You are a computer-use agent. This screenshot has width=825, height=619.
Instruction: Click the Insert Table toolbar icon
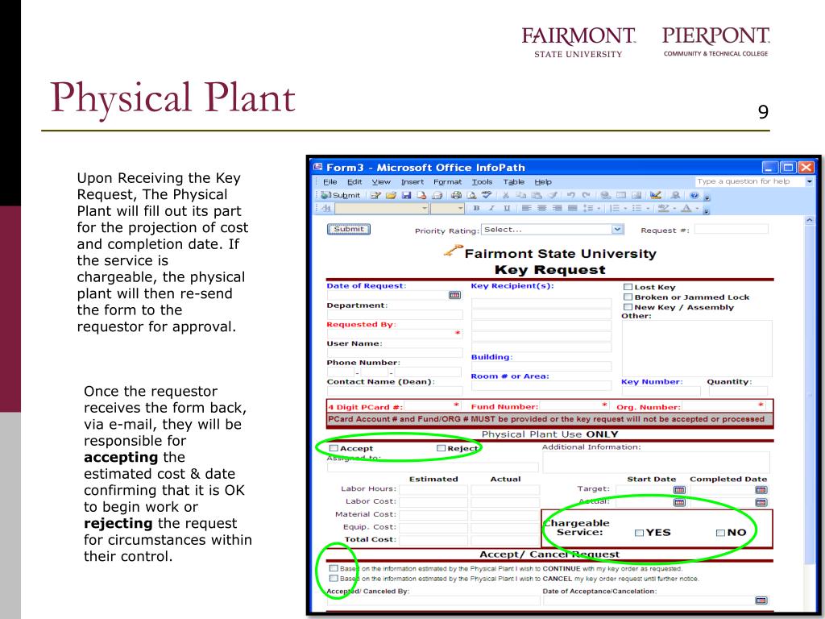pos(621,195)
